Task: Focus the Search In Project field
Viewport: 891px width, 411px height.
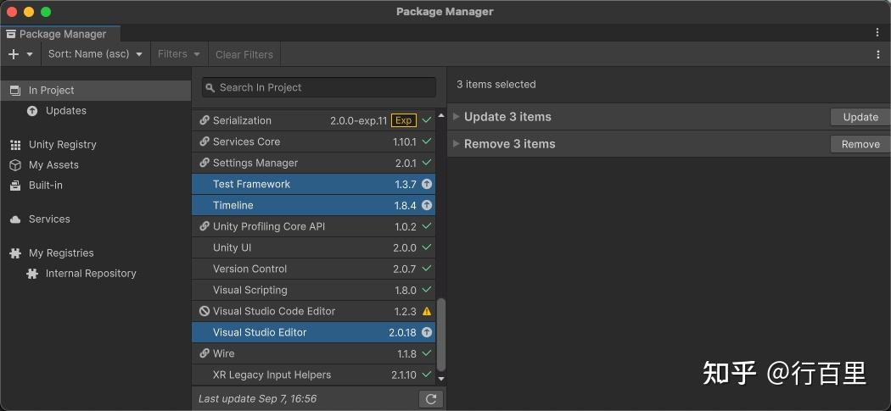Action: [x=319, y=87]
